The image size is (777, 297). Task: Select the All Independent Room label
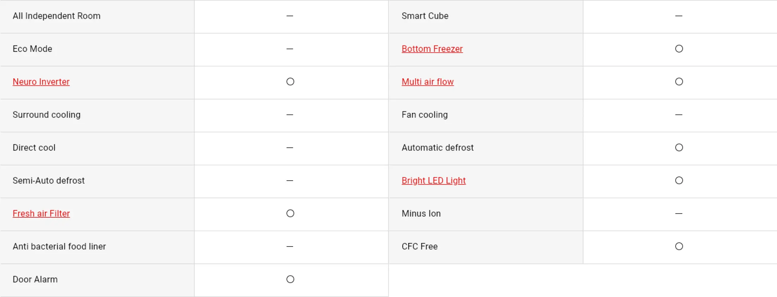coord(57,16)
